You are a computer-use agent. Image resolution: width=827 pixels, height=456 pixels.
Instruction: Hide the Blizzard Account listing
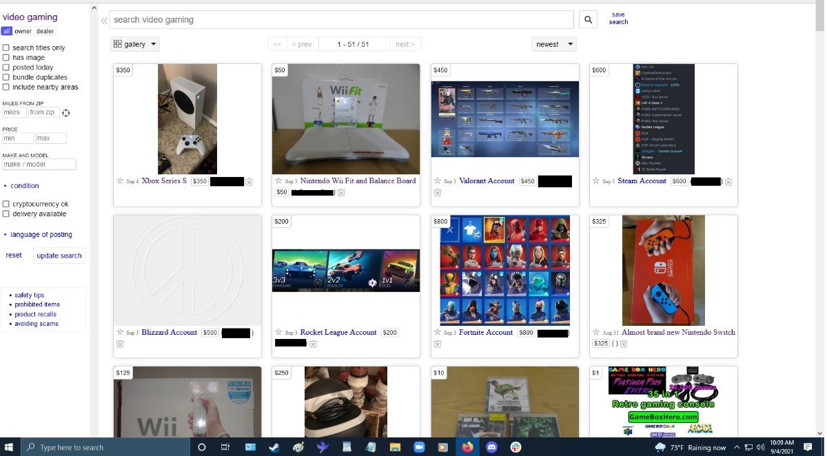[x=120, y=344]
